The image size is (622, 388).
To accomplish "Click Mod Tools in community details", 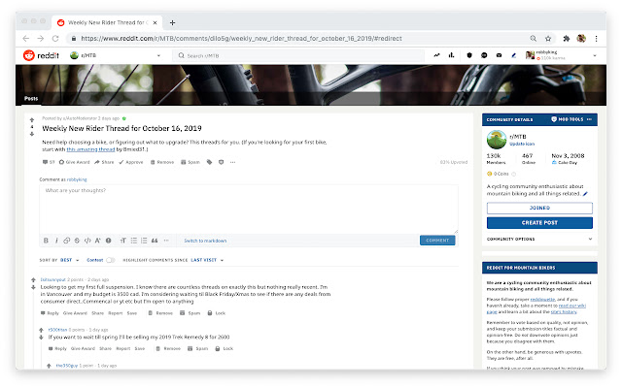I will coord(568,119).
